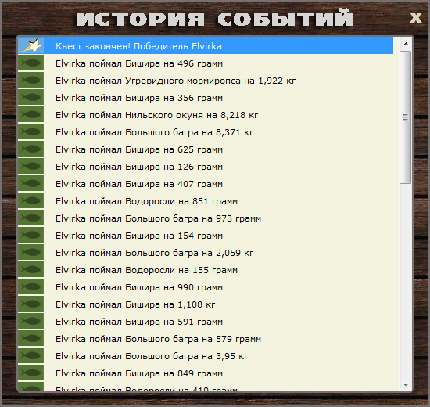This screenshot has width=430, height=407.
Task: Click fish icon next to Нильского окуня row
Action: (30, 114)
